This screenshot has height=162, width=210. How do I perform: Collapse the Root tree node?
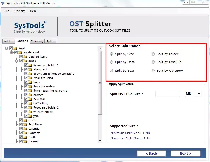pos(6,48)
